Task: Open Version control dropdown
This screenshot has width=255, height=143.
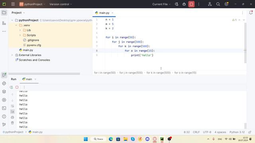Action: coord(61,4)
